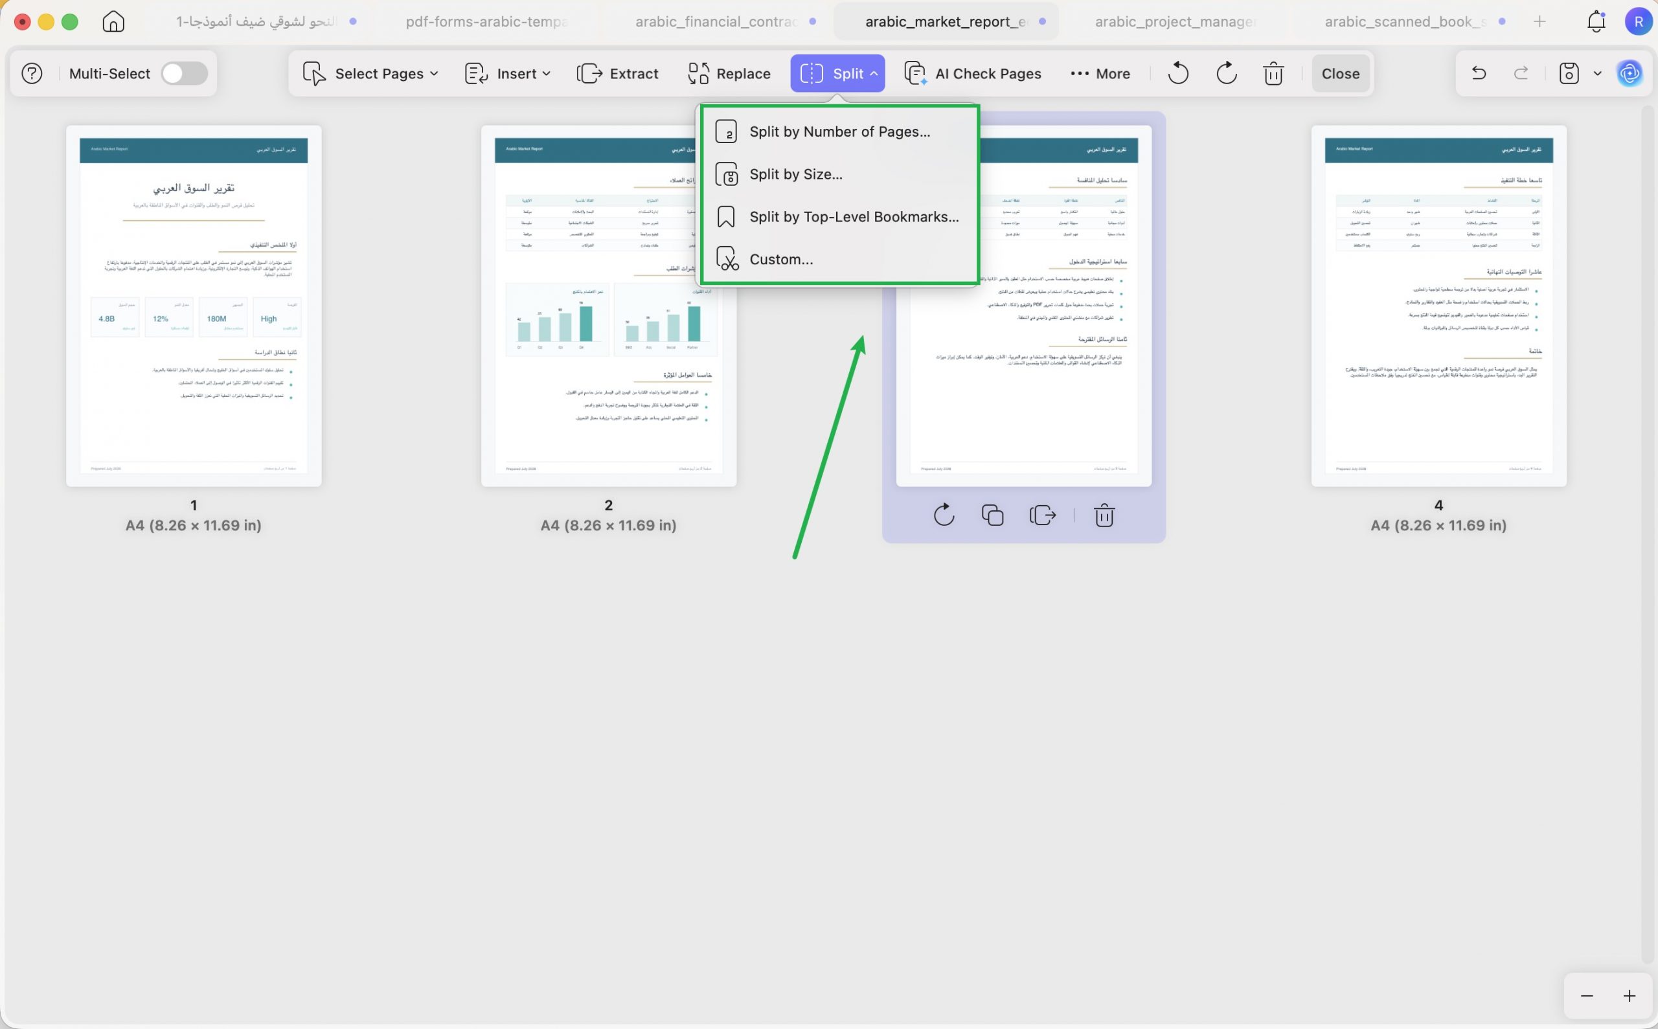
Task: Click the Home icon in the tab bar
Action: (x=113, y=22)
